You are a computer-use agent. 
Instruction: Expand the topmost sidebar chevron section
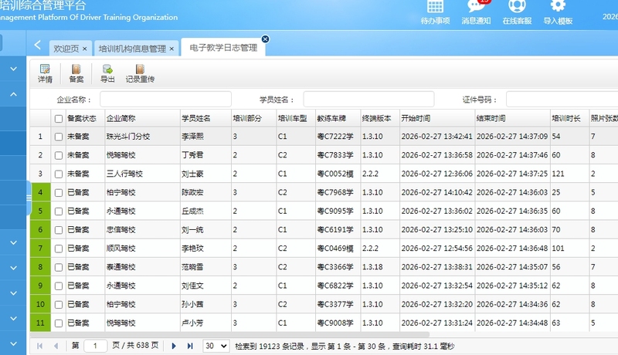tap(13, 69)
